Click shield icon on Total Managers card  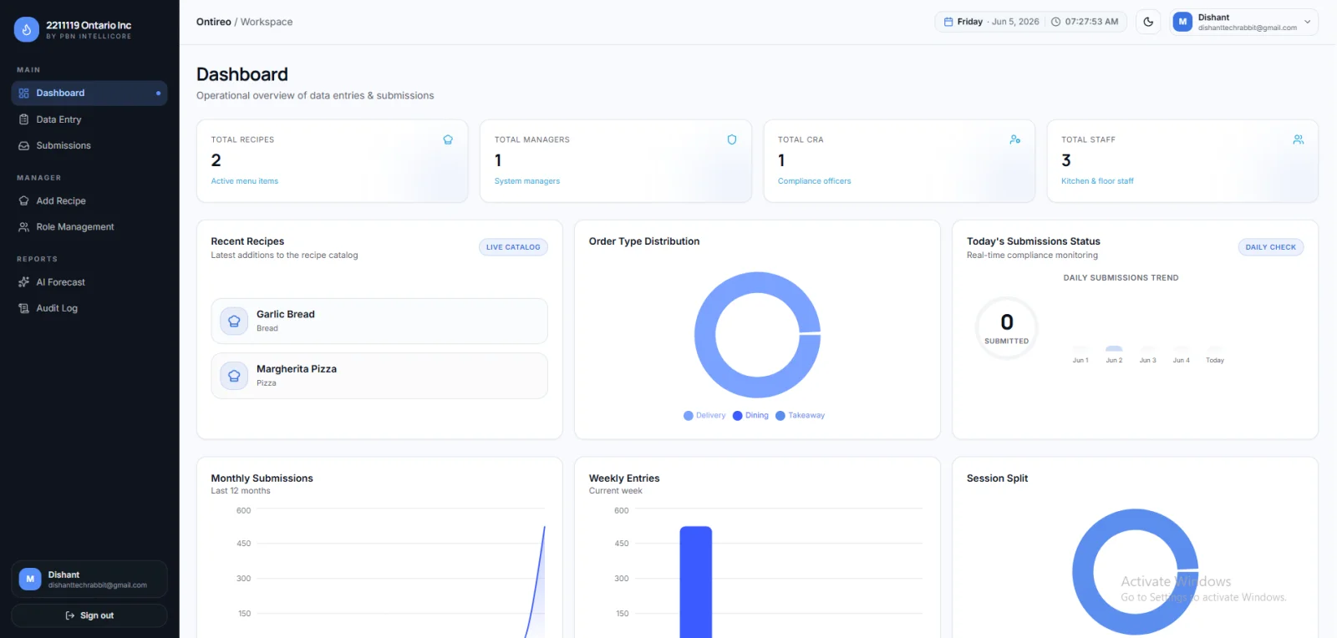[732, 139]
